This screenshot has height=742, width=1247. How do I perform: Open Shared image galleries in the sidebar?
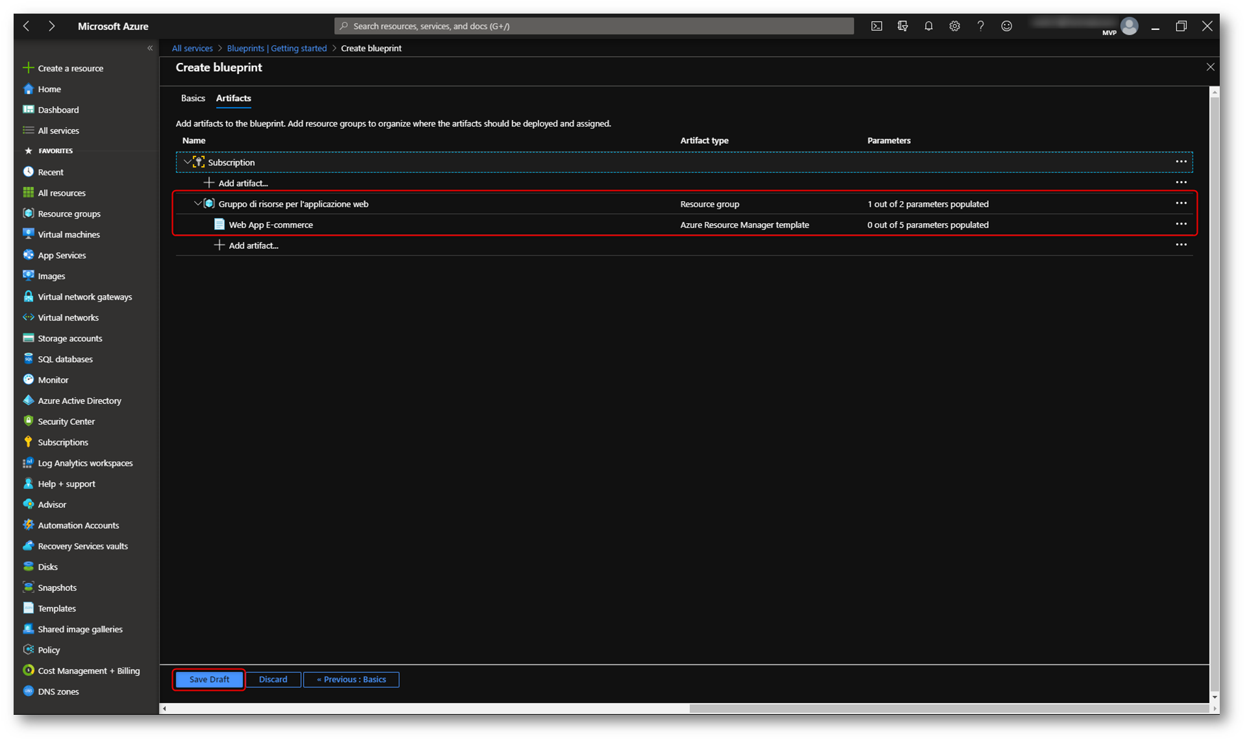[x=80, y=628]
